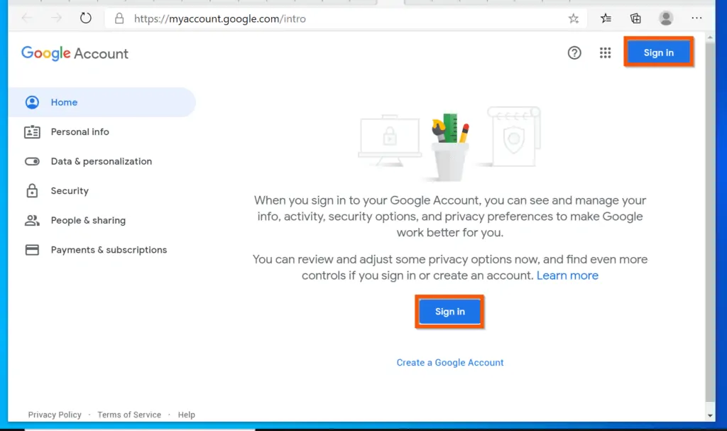Image resolution: width=727 pixels, height=431 pixels.
Task: Open the Google apps grid icon
Action: click(605, 53)
